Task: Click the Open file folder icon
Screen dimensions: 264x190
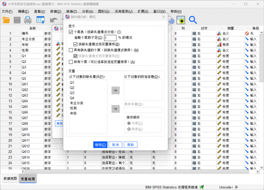Action: (7, 20)
